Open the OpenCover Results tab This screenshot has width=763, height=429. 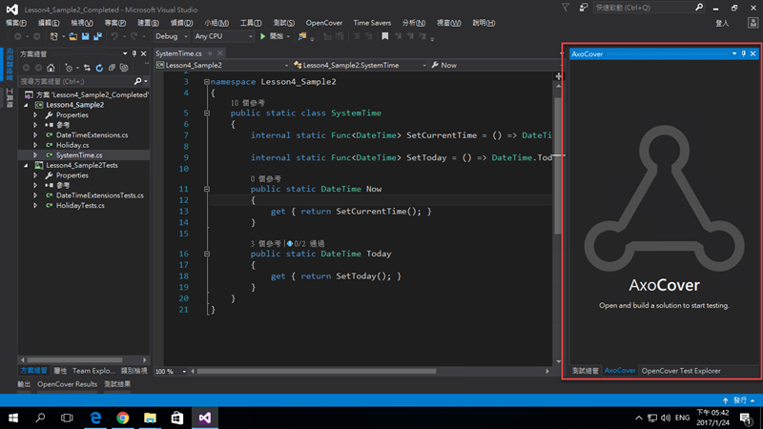(67, 384)
